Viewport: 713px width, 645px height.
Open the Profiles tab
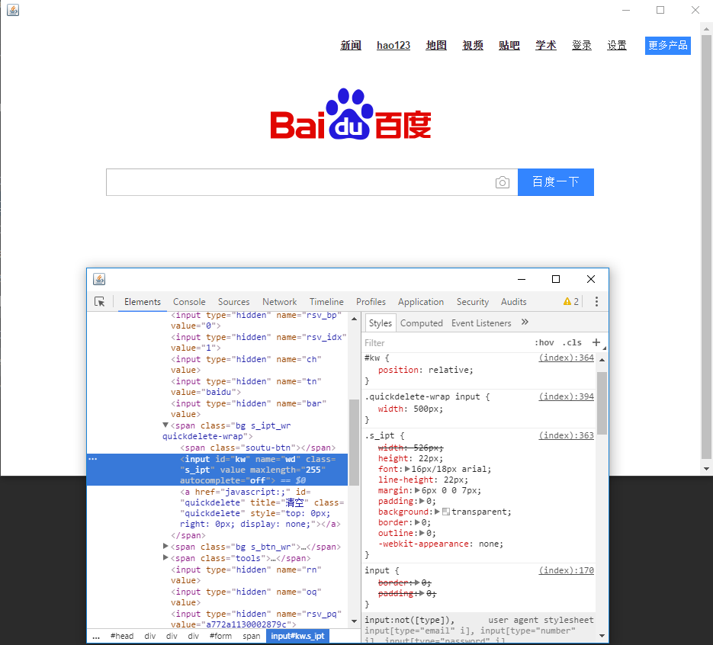371,302
